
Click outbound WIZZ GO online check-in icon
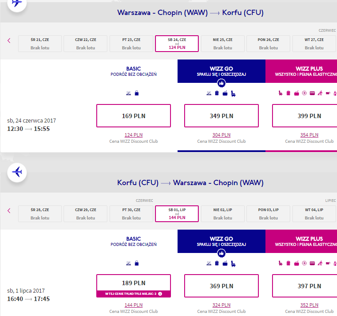pos(209,93)
